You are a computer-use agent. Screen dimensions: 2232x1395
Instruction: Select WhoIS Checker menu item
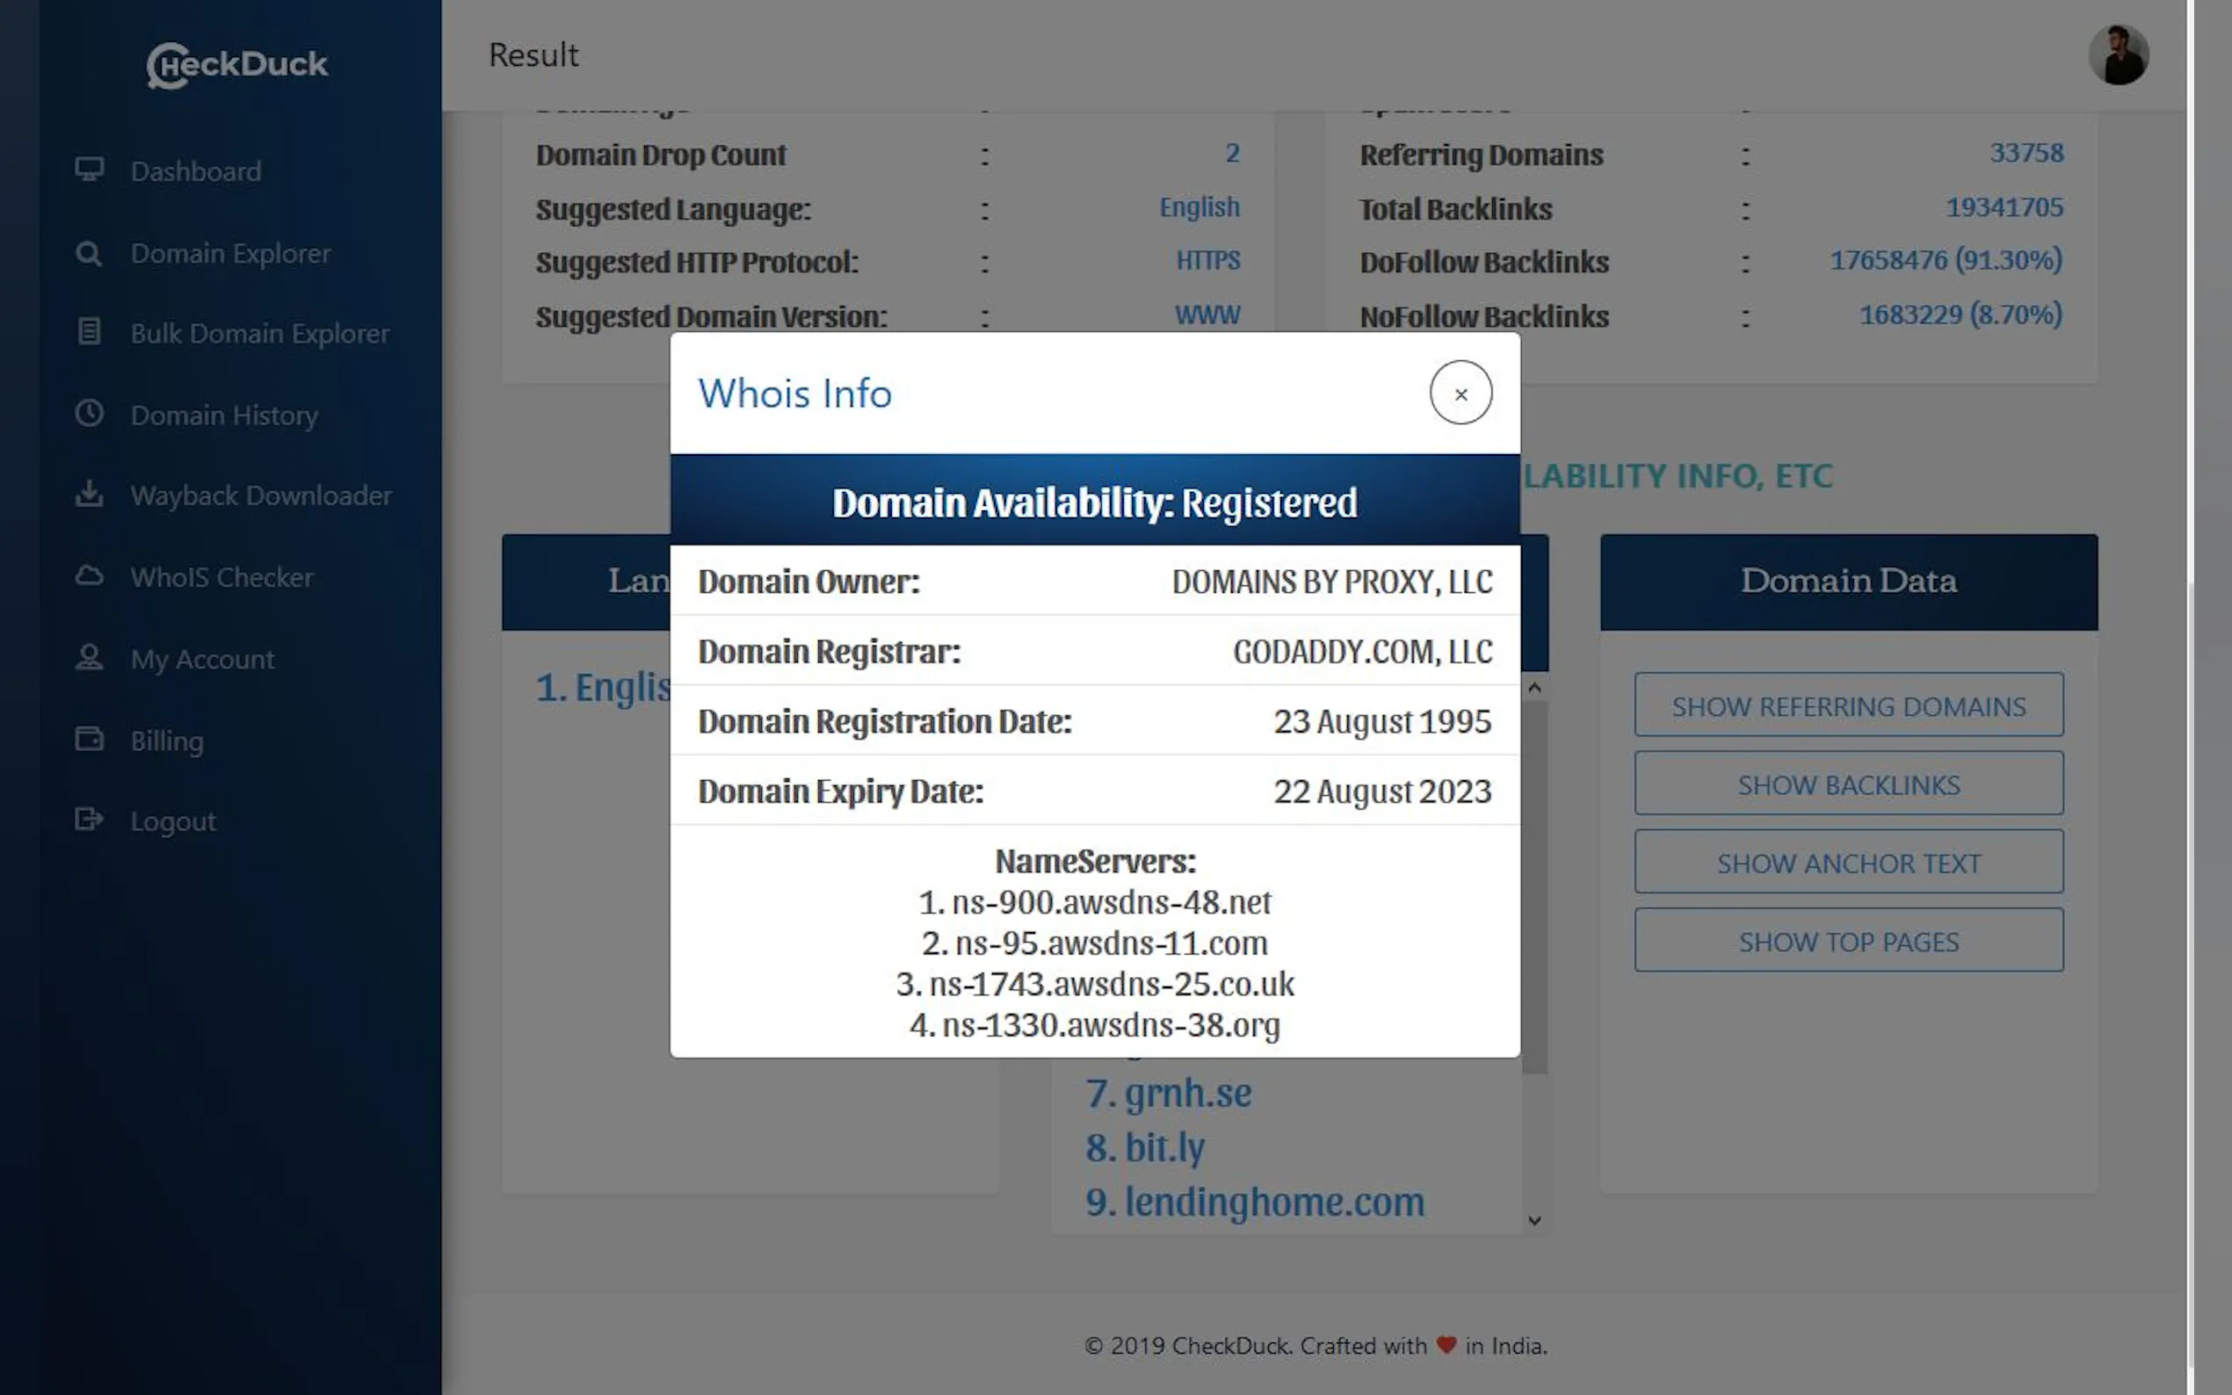(x=221, y=577)
